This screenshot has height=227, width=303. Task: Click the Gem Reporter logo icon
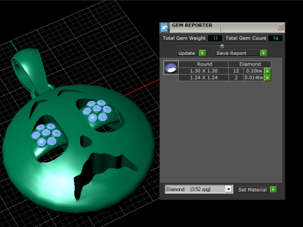point(164,27)
